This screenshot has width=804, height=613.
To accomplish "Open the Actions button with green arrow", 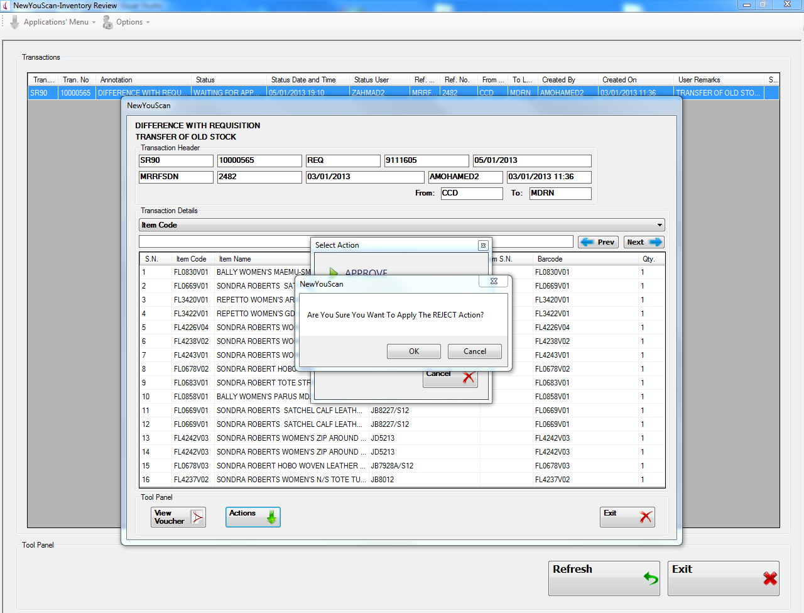I will click(x=253, y=517).
